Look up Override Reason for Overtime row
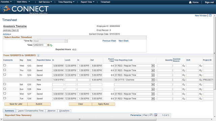The image size is (216, 121). click(x=184, y=80)
